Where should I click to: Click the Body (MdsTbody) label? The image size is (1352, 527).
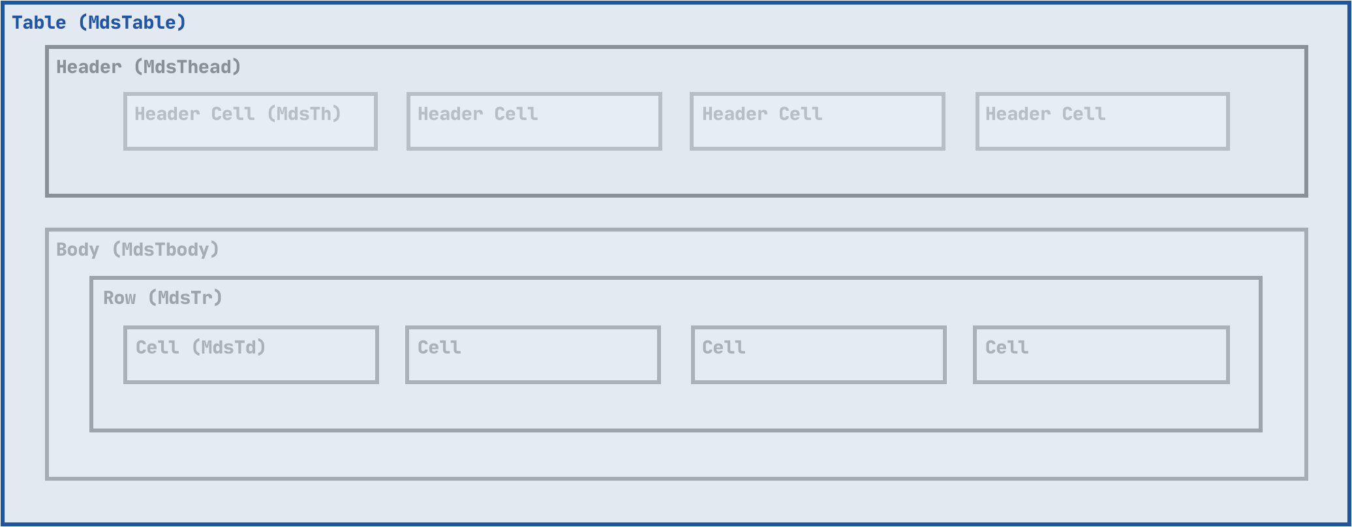coord(137,250)
